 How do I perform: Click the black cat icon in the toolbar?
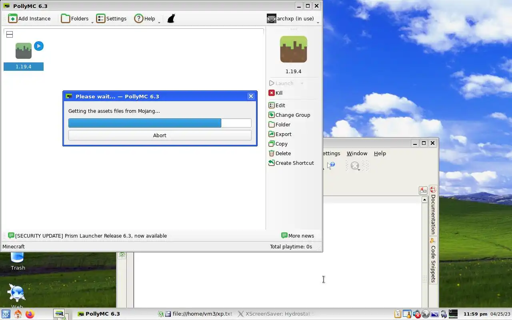pos(171,18)
